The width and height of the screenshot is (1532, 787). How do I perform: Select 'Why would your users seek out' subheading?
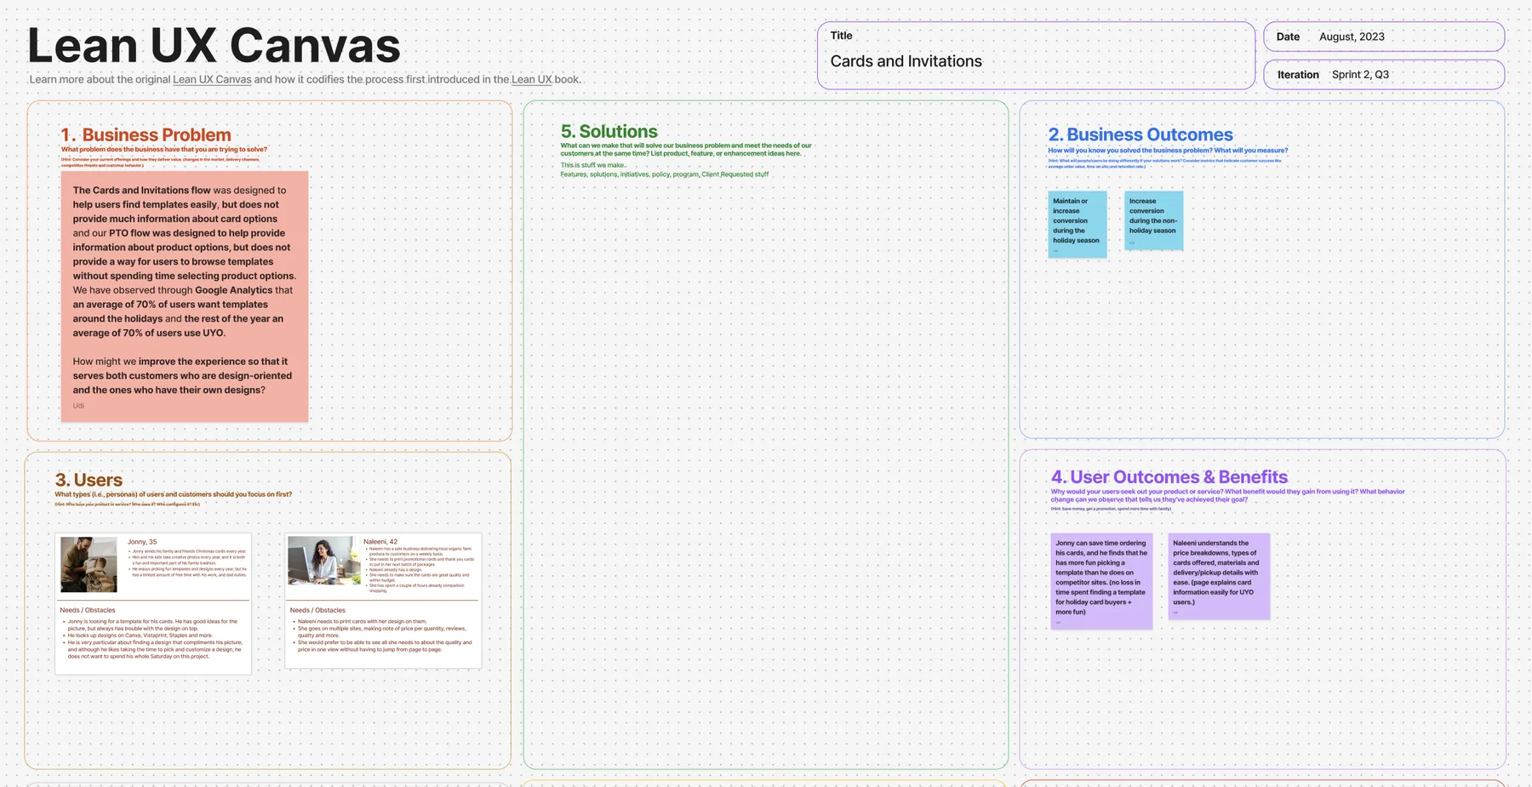[1227, 495]
